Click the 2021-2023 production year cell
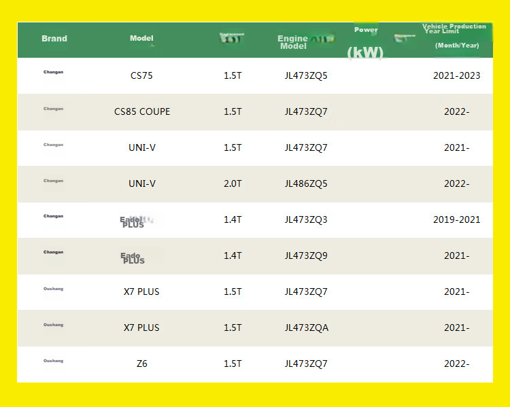The height and width of the screenshot is (407, 510). (457, 75)
